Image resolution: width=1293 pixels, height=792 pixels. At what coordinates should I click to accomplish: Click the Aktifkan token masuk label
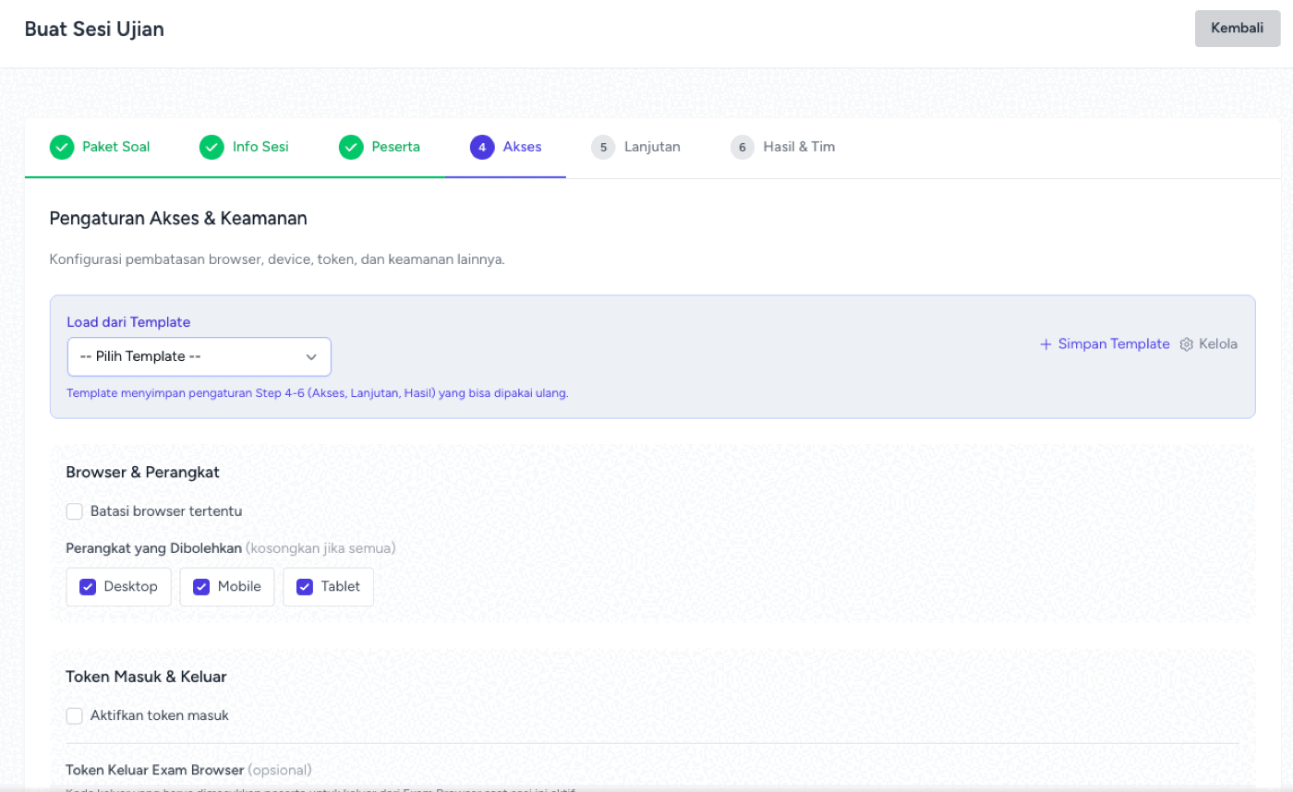160,716
